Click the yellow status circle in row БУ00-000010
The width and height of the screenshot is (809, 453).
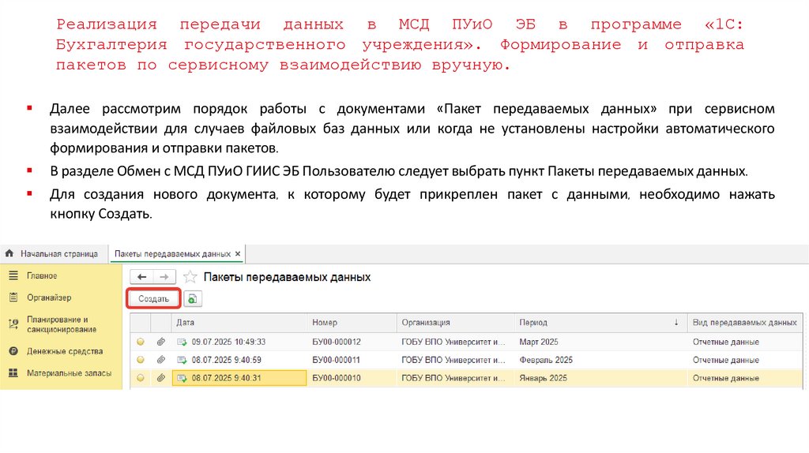141,378
